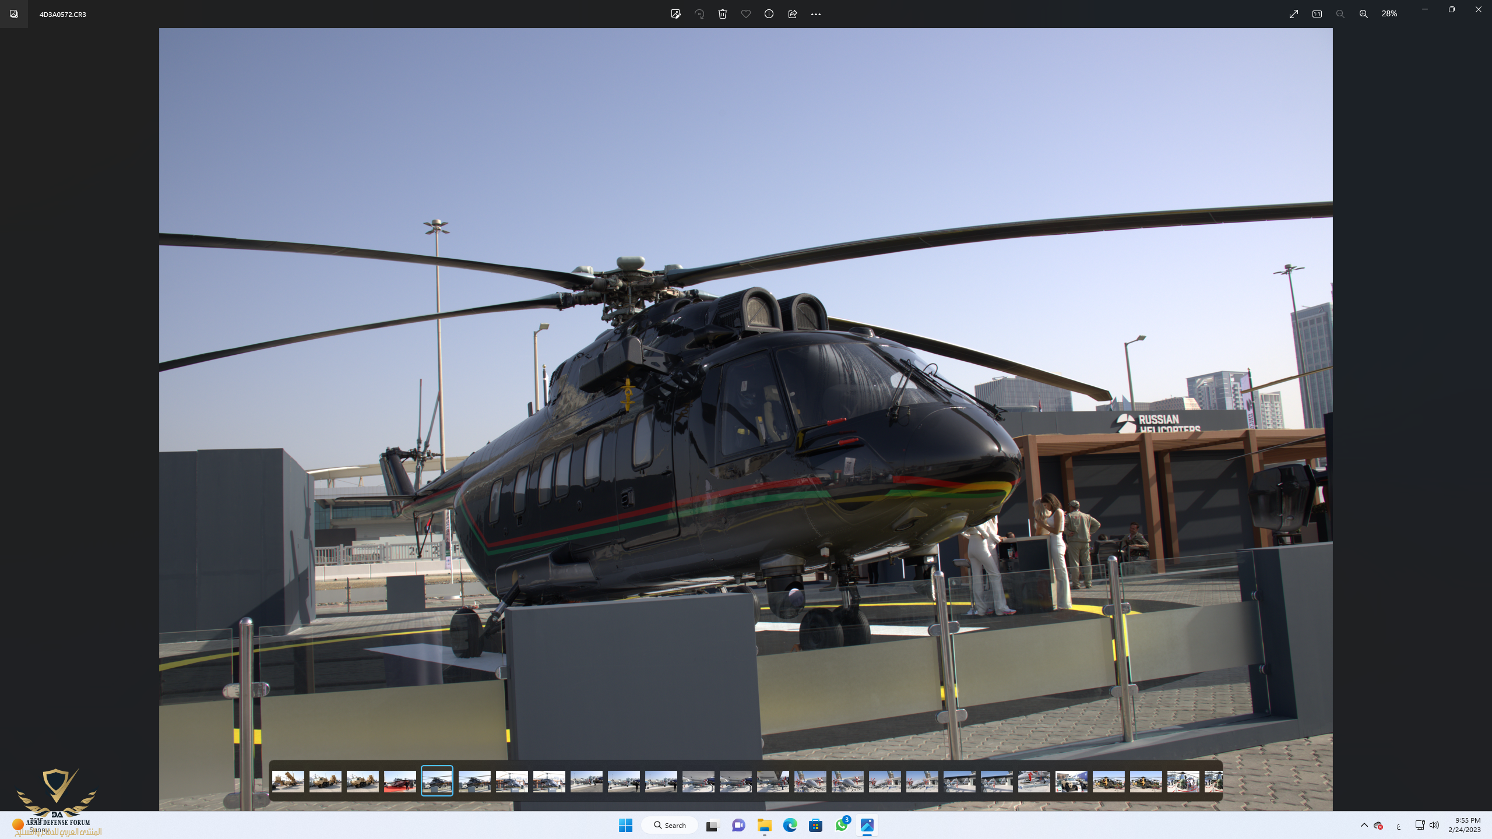Click the 28% zoom level value

pos(1389,14)
